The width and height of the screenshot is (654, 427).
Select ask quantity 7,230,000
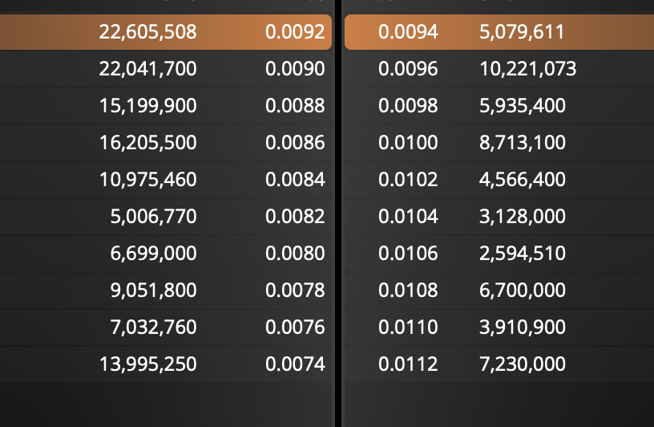(x=522, y=364)
